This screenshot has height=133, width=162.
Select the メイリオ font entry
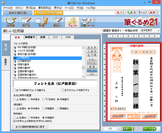pos(48,51)
